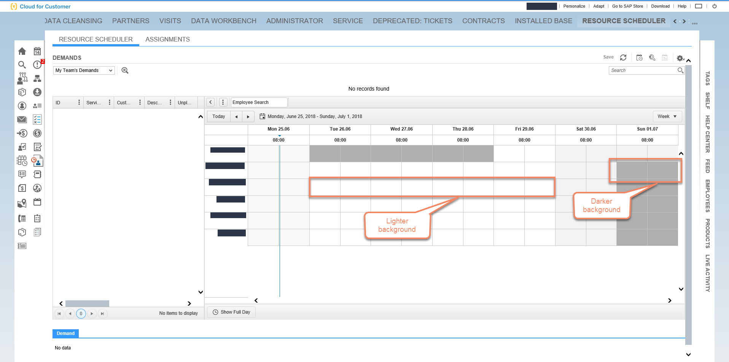Open the Desc... column options menu
729x362 pixels.
point(170,102)
